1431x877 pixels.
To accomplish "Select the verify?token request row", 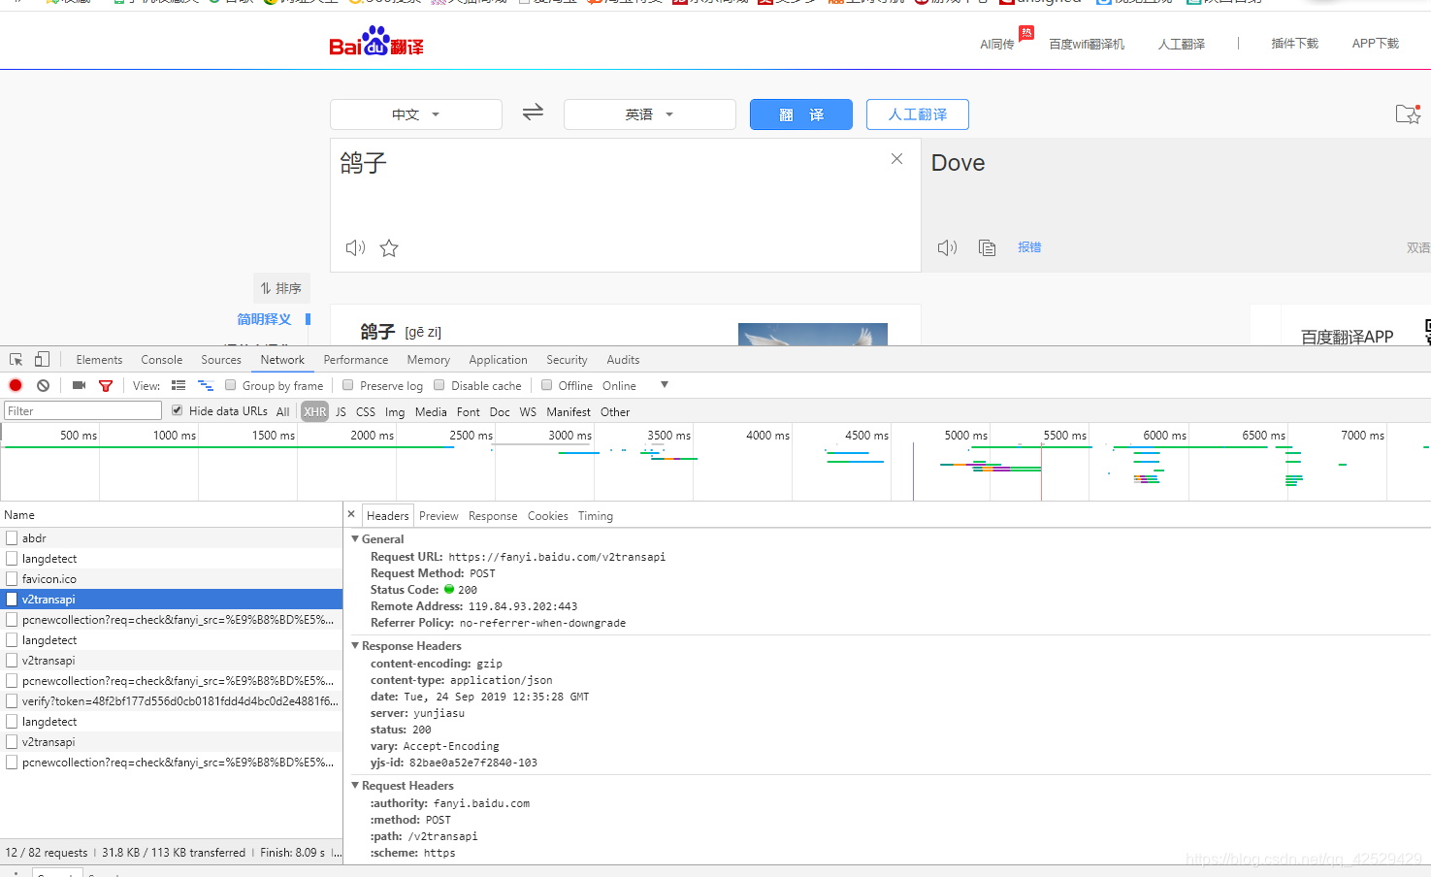I will click(x=171, y=700).
